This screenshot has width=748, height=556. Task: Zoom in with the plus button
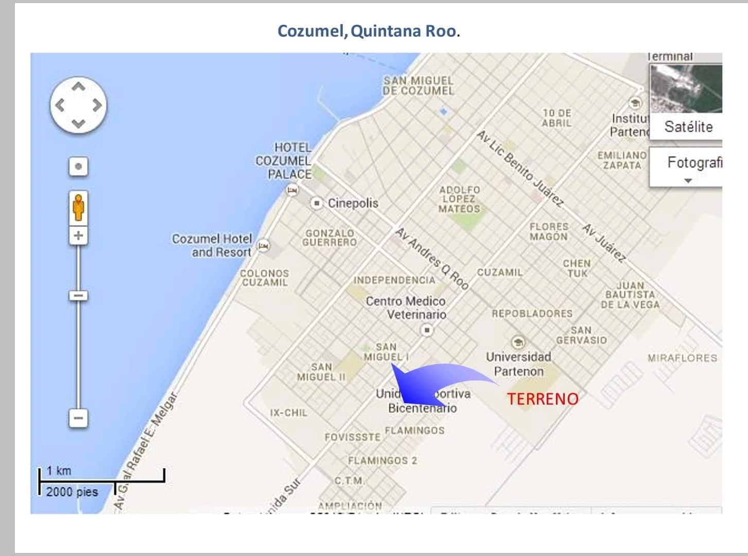[78, 236]
